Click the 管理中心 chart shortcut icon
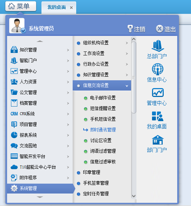The height and width of the screenshot is (206, 191). [x=158, y=92]
